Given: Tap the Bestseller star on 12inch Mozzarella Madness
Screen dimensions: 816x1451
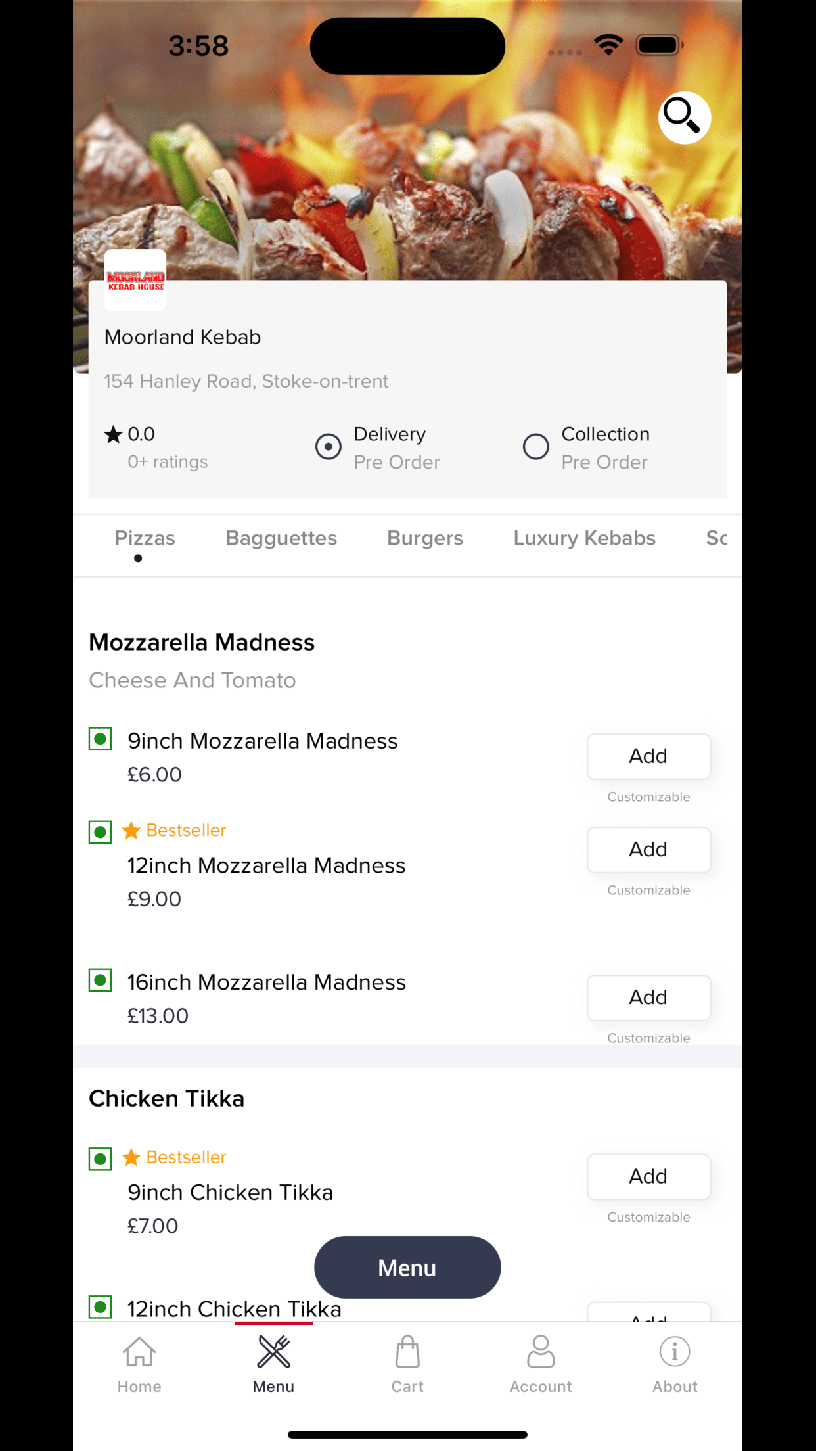Looking at the screenshot, I should (x=131, y=831).
